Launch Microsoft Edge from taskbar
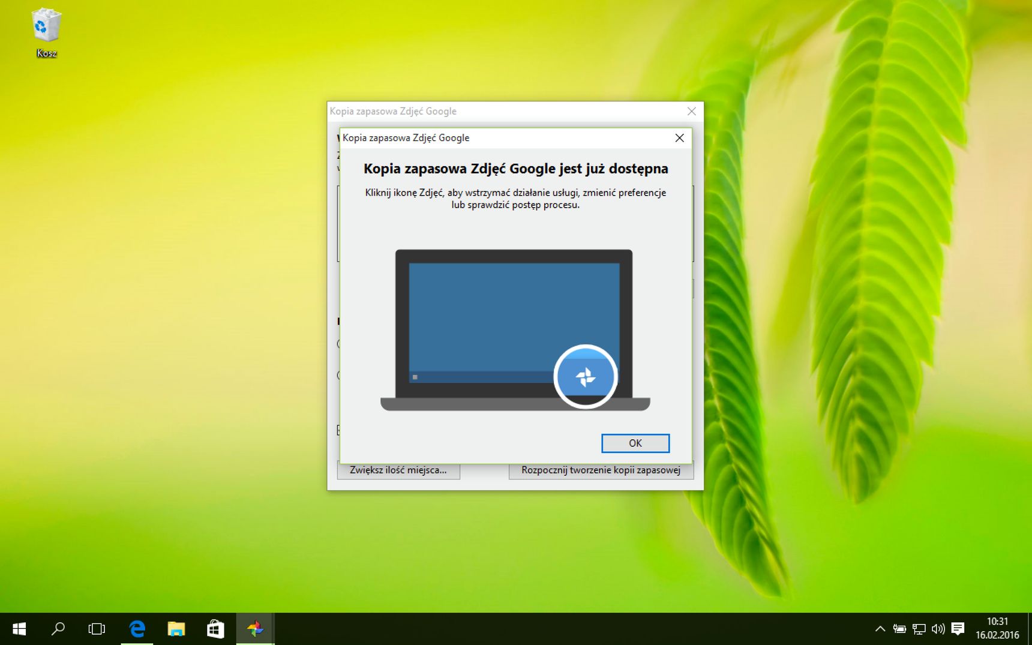 click(x=137, y=629)
